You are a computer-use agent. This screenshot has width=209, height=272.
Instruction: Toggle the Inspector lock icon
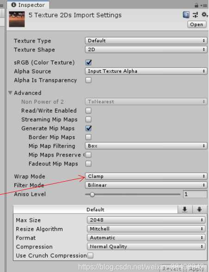pyautogui.click(x=196, y=5)
